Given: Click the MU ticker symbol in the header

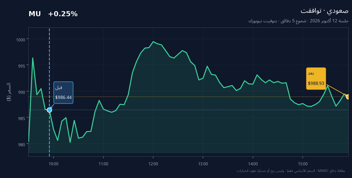Looking at the screenshot, I should [x=35, y=14].
